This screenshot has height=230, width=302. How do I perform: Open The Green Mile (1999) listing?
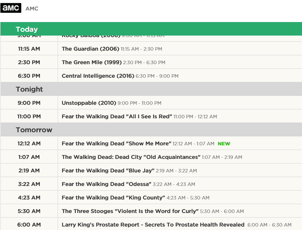(92, 62)
